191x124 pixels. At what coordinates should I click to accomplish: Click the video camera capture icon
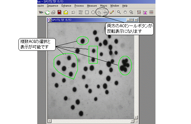tap(41, 12)
